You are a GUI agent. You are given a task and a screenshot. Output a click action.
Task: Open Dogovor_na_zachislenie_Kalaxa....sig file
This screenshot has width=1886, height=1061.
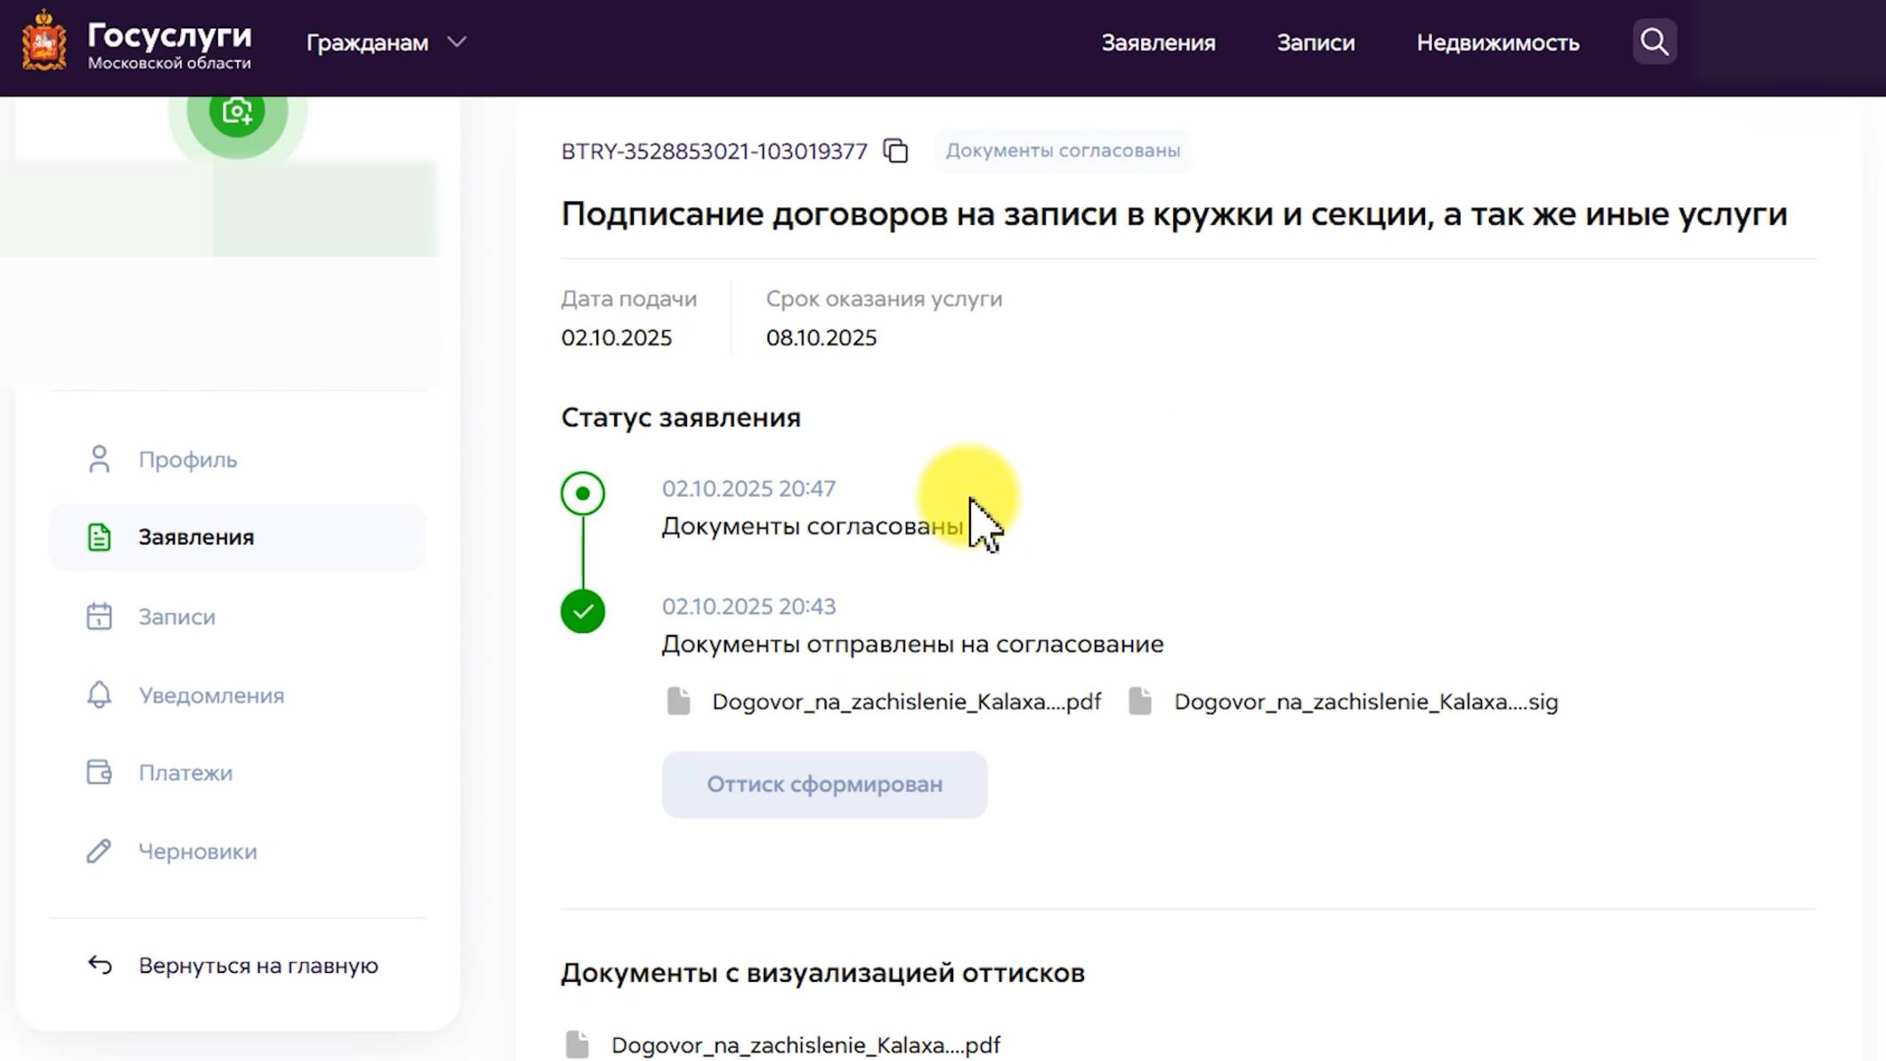pos(1366,701)
